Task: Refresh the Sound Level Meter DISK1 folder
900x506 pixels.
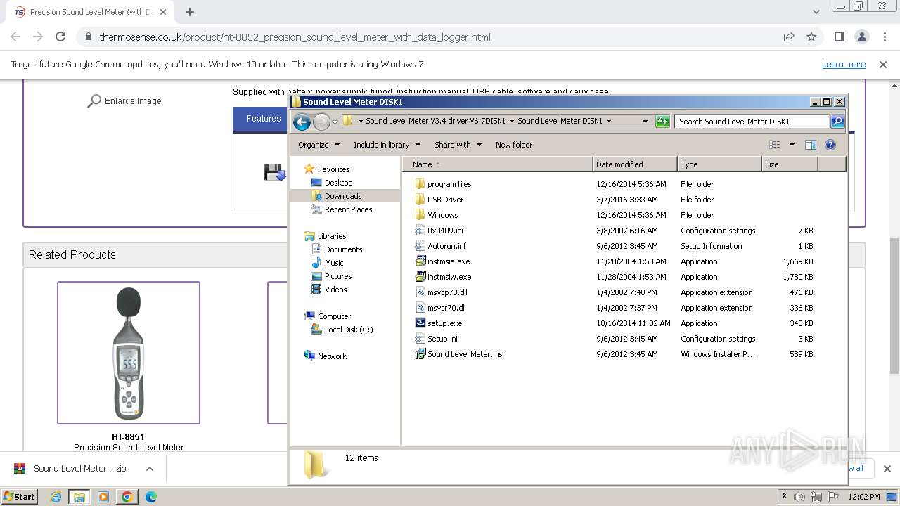Action: [x=662, y=122]
